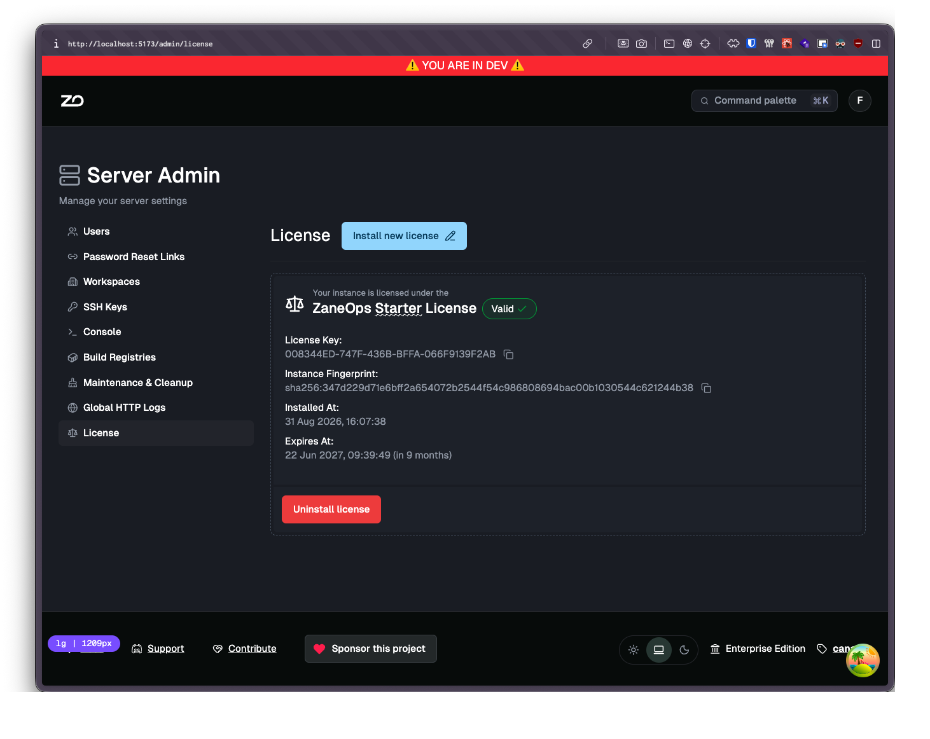Click the three-keys extension icon

pyautogui.click(x=769, y=44)
